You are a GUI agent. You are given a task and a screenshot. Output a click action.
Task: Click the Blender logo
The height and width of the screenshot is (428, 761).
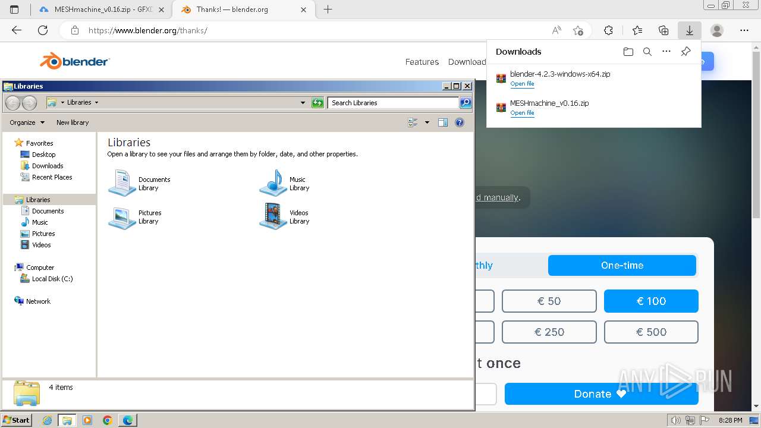[x=75, y=61]
